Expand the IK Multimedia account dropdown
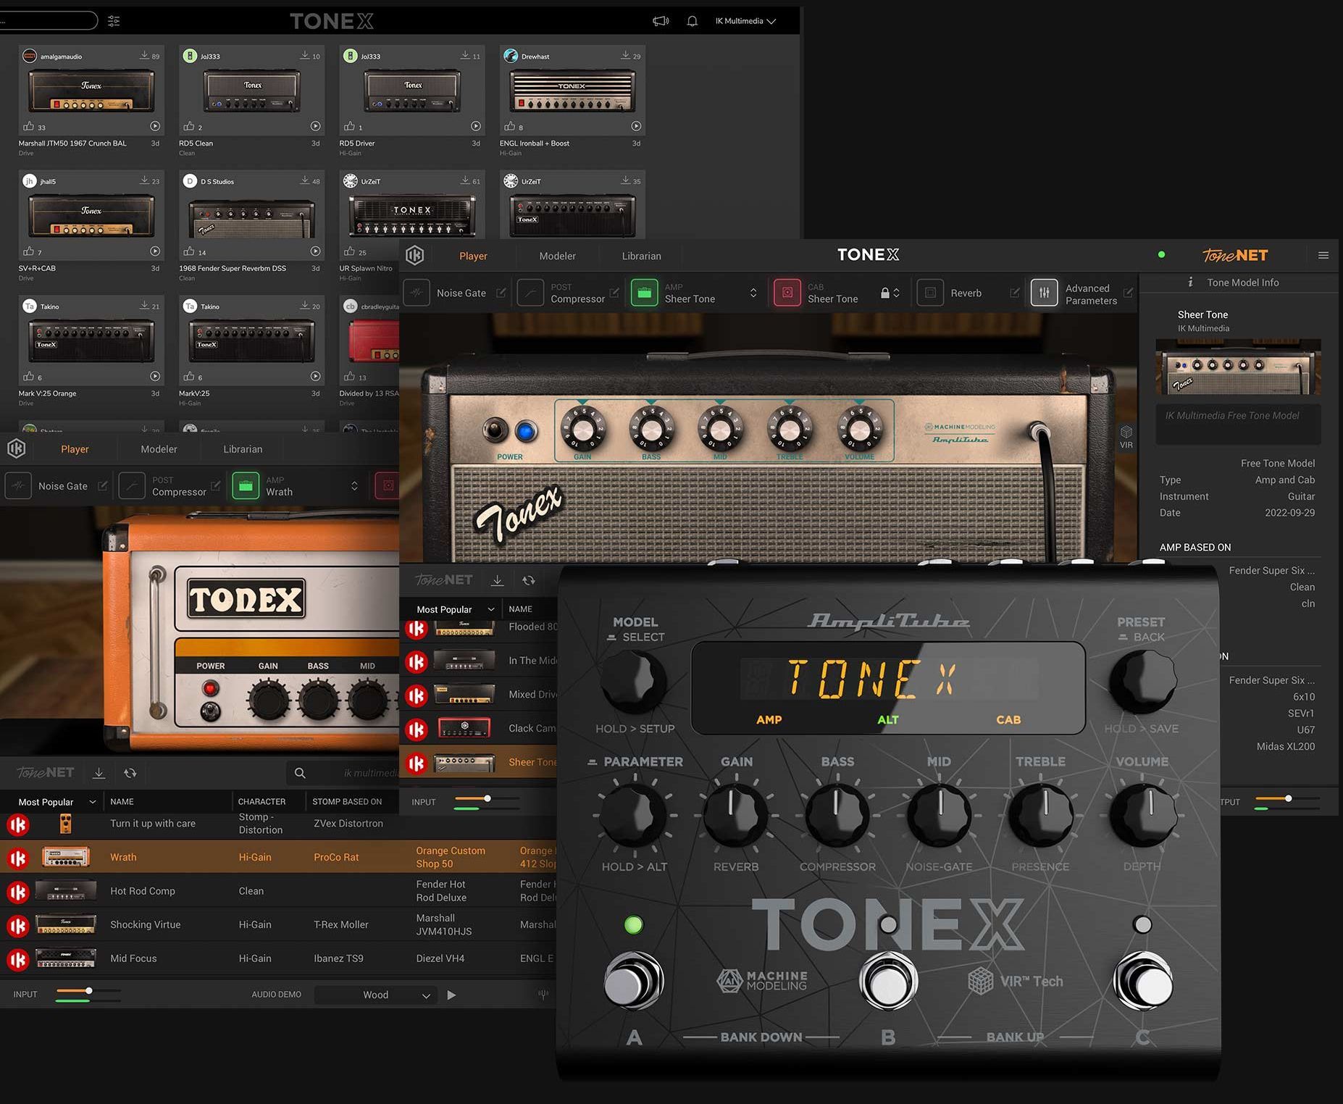 pos(745,21)
